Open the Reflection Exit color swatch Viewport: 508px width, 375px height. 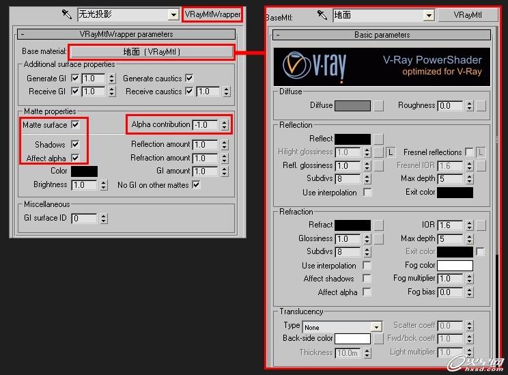point(455,192)
